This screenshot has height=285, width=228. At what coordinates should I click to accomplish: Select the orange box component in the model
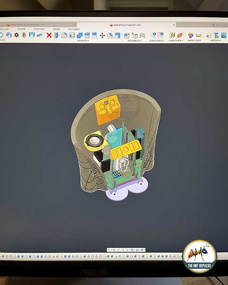(x=107, y=110)
